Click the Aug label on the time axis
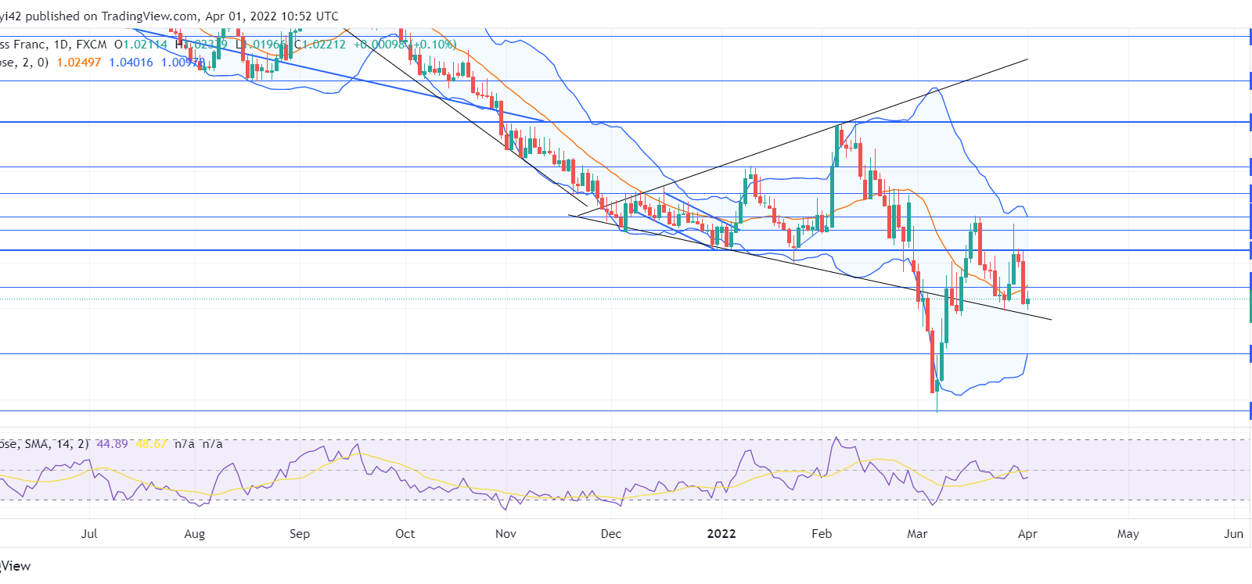 pos(194,534)
